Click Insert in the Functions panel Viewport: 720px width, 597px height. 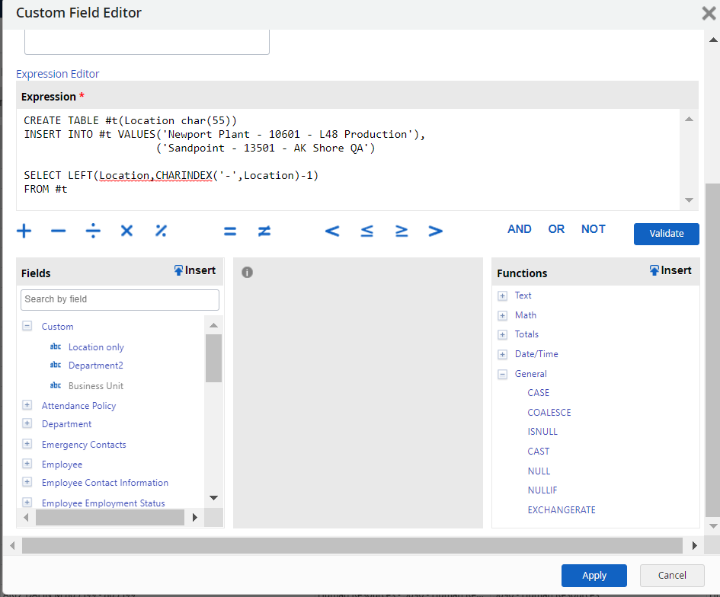670,271
